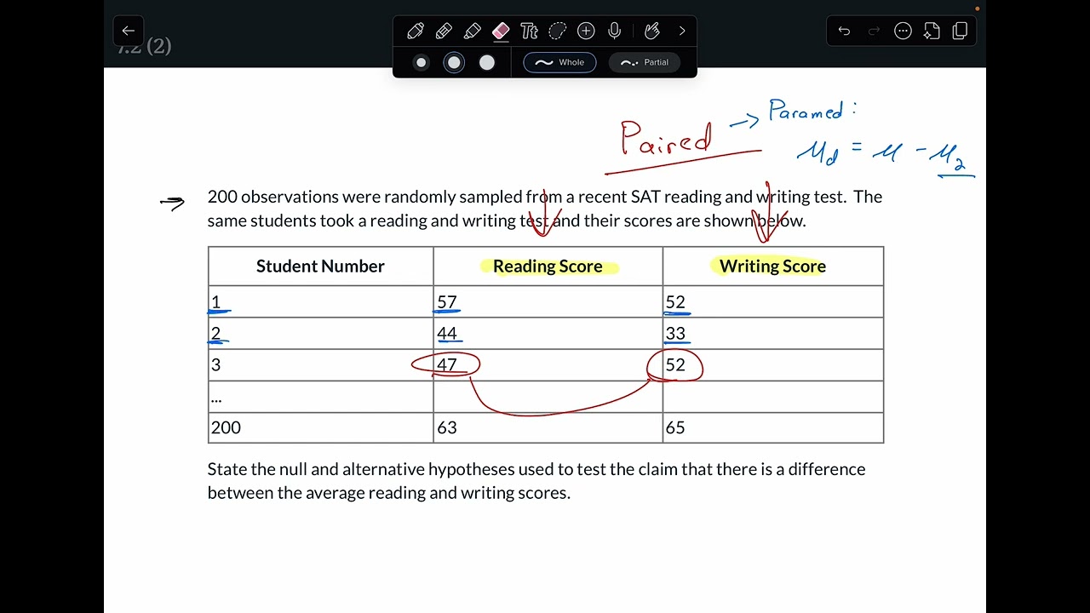Click the reading score 44 cell
The width and height of the screenshot is (1090, 613).
point(548,334)
